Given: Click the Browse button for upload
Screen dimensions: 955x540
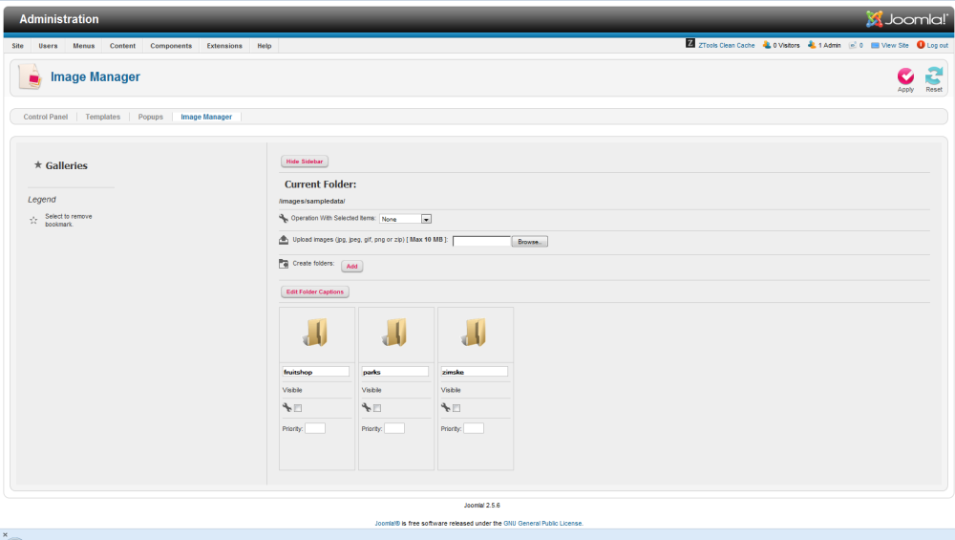Looking at the screenshot, I should pos(529,242).
